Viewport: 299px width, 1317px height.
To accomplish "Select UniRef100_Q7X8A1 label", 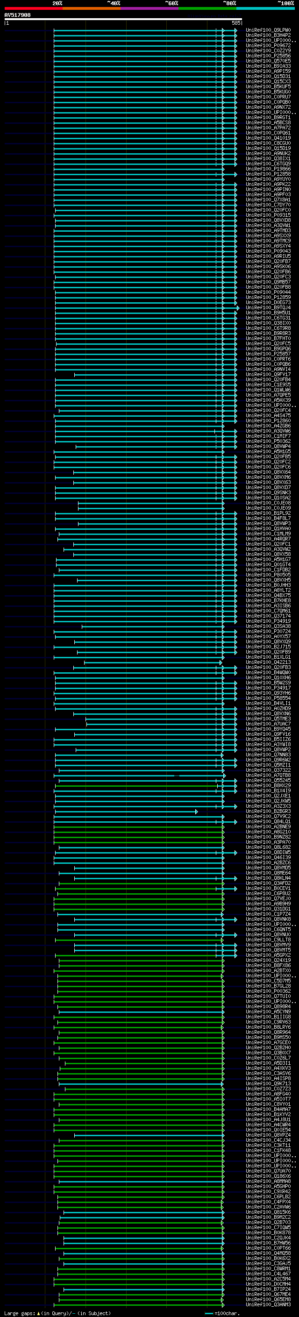I will pyautogui.click(x=268, y=200).
